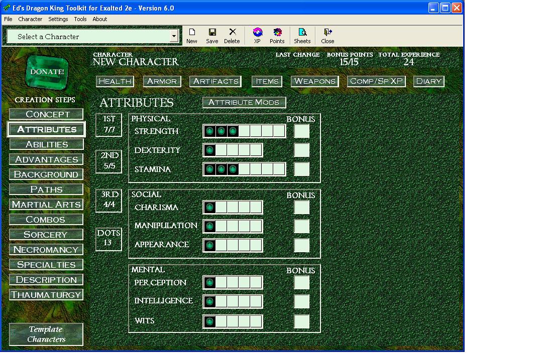
Task: Go to the Paths creation step
Action: pyautogui.click(x=46, y=189)
